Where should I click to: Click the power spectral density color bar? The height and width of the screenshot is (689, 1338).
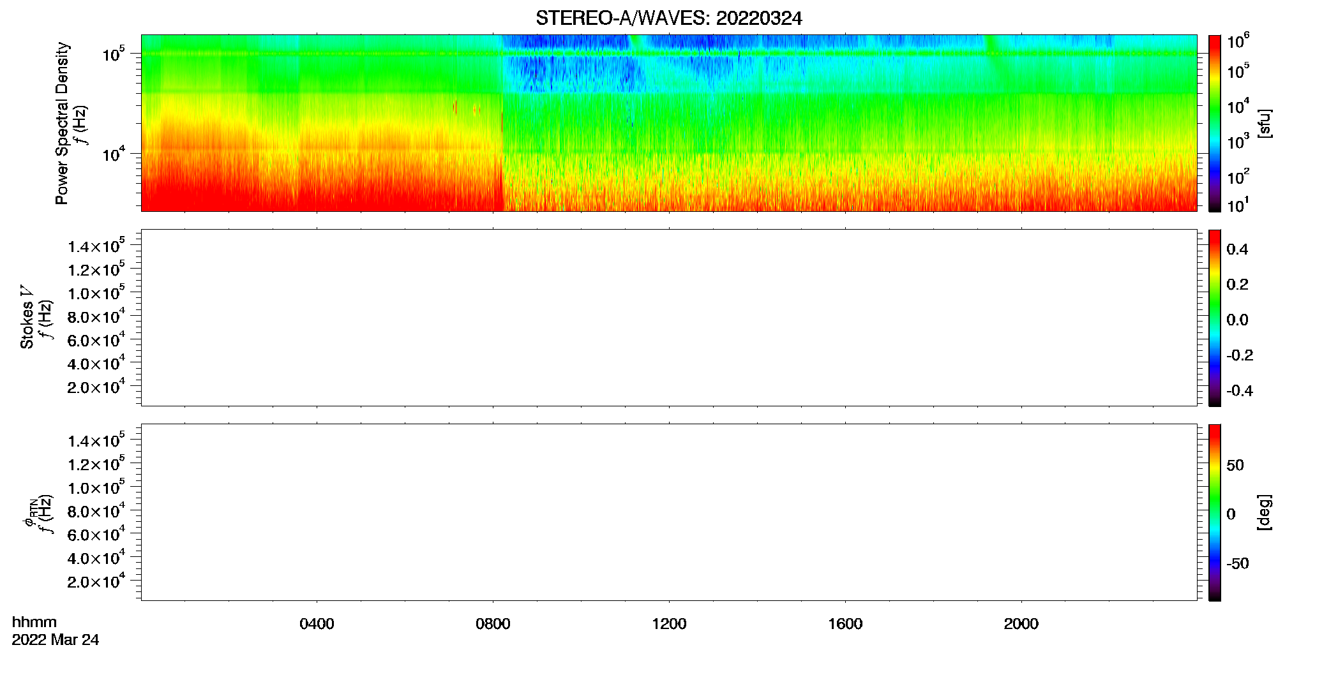point(1214,123)
